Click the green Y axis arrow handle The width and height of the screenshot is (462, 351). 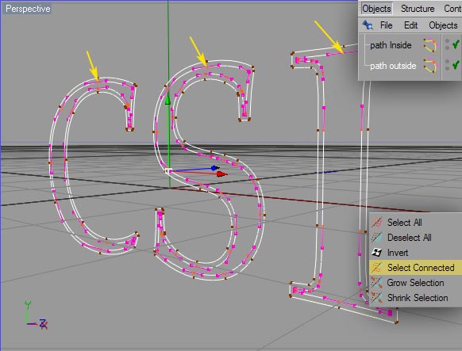[167, 100]
